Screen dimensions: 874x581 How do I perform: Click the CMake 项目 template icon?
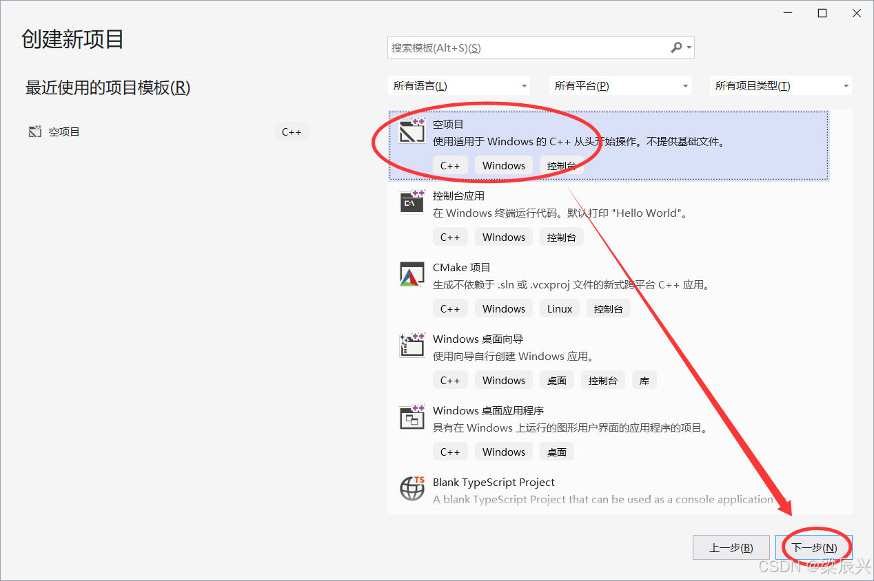412,274
